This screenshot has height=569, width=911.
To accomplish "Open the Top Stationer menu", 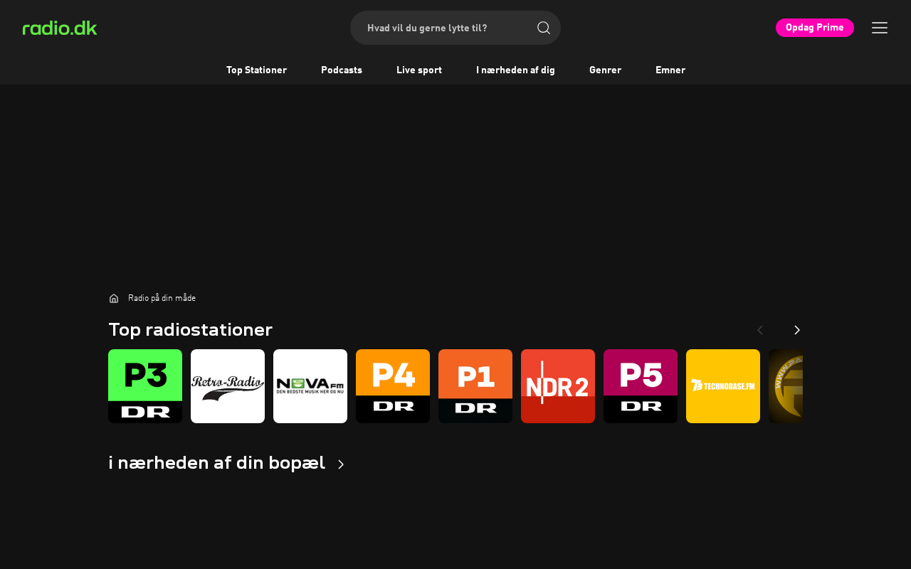I will (256, 70).
